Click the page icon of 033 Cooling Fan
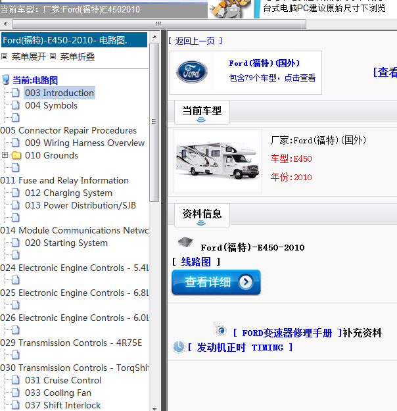Screen dimensions: 397x411 pyautogui.click(x=16, y=393)
